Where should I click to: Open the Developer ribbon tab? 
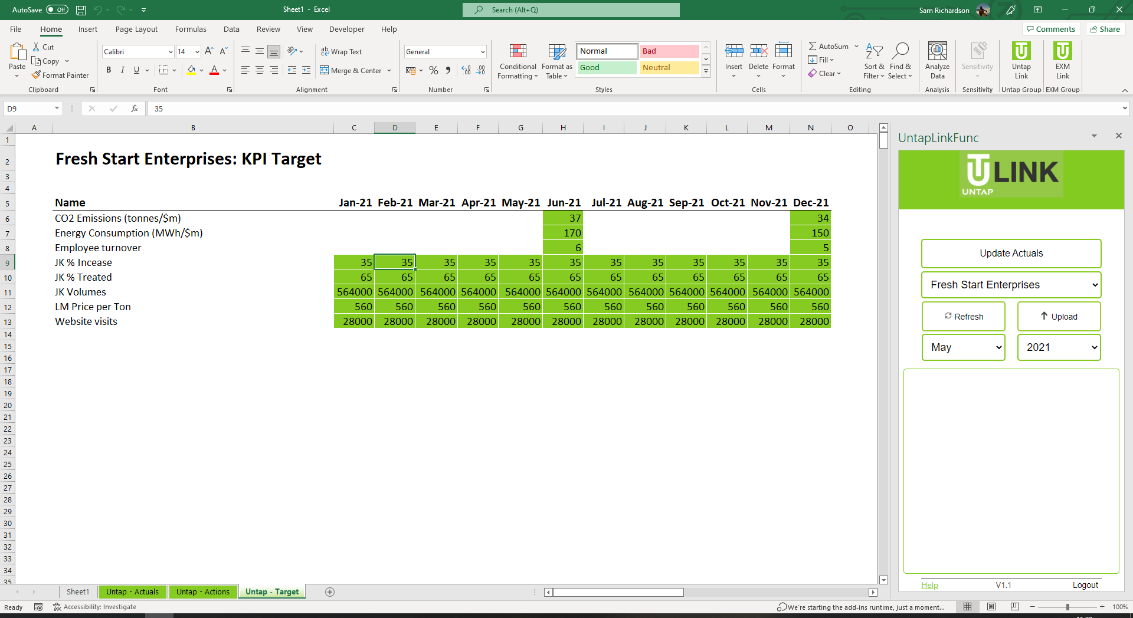pyautogui.click(x=347, y=29)
